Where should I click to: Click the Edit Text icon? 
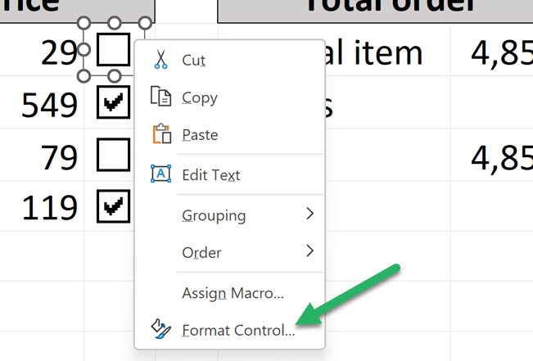(160, 174)
